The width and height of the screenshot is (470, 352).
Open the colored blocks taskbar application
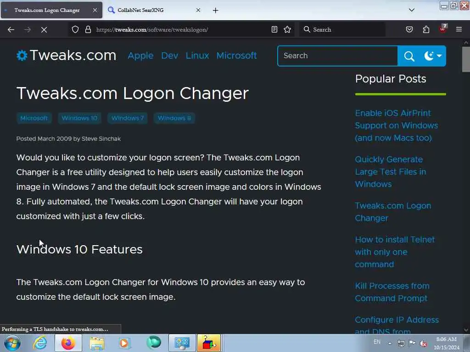coord(209,343)
